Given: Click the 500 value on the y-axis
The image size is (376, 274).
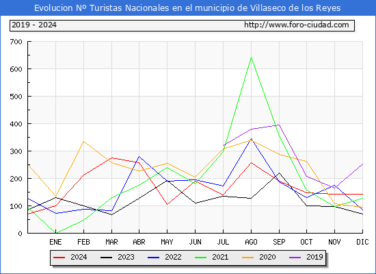Looking at the screenshot, I should click(x=16, y=97).
